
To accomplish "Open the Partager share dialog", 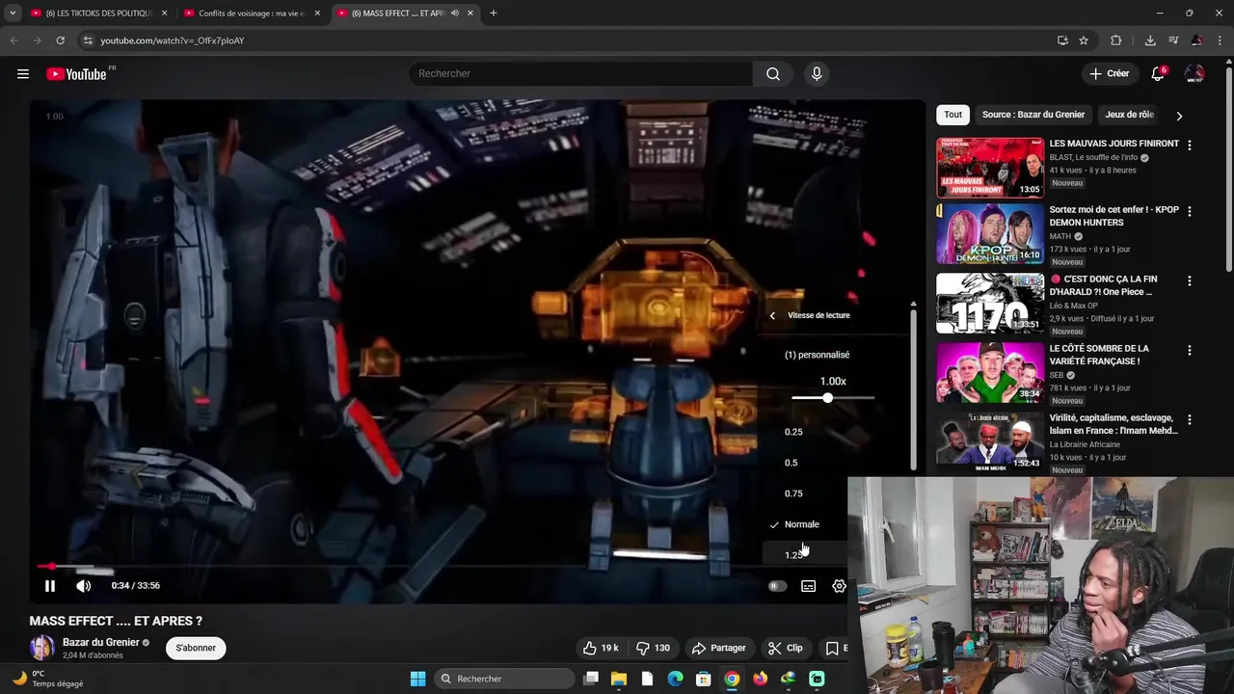I will [719, 648].
